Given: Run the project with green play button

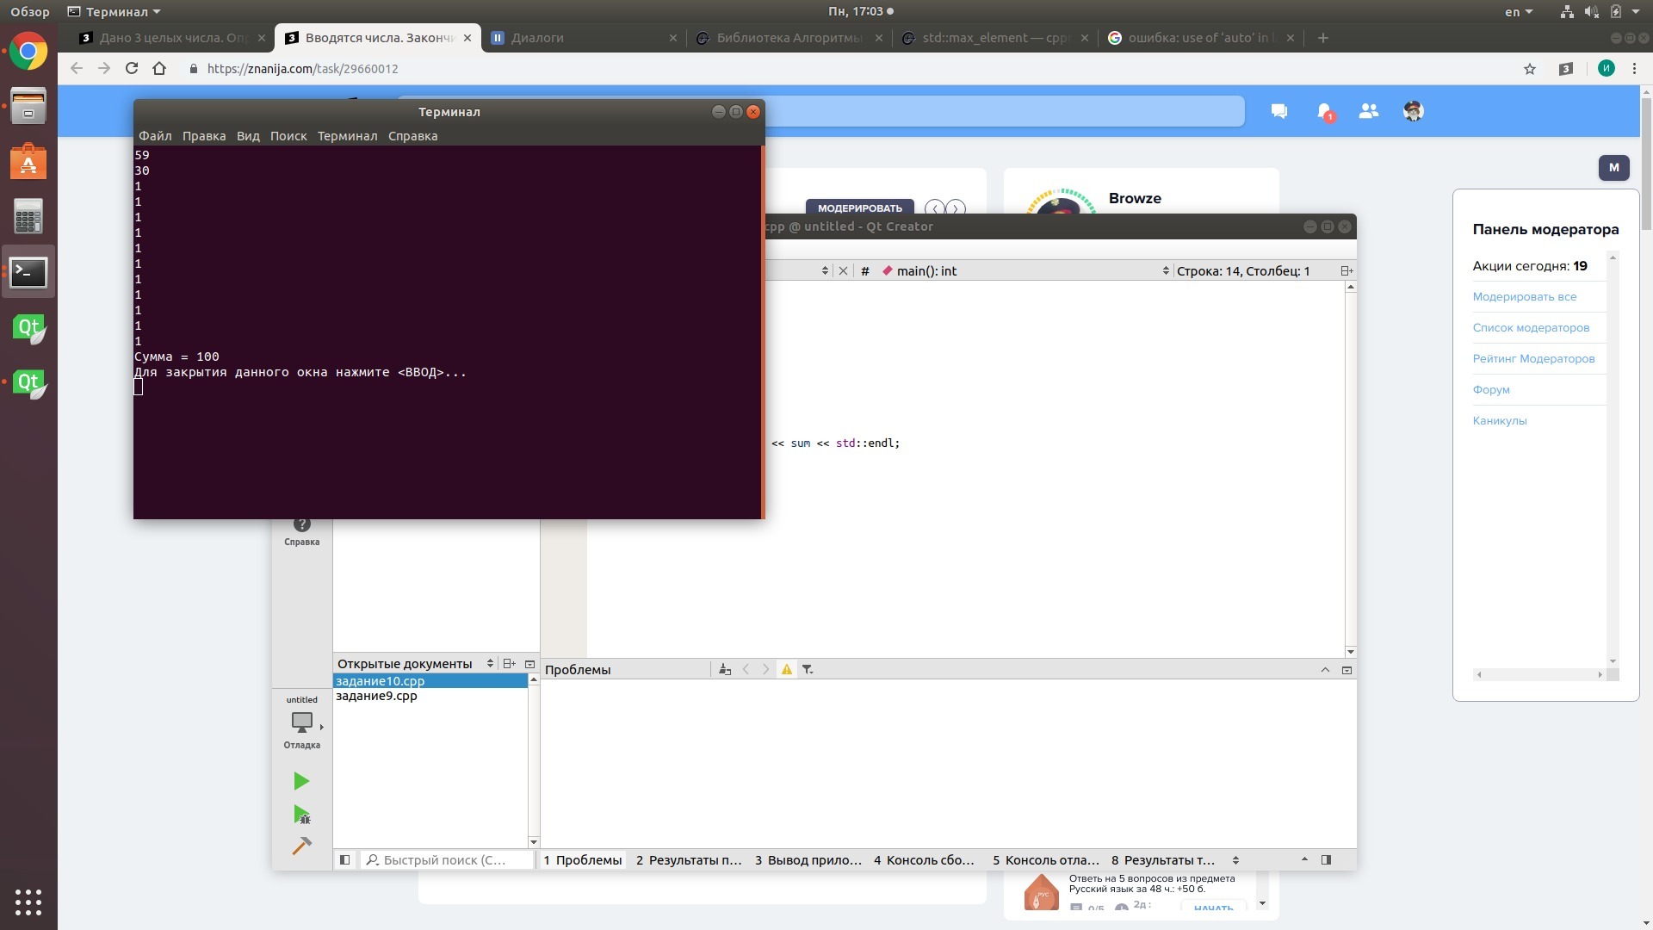Looking at the screenshot, I should coord(301,781).
